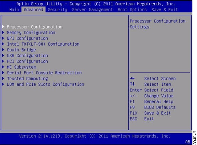Open the Security tab
Image resolution: width=197 pixels, height=145 pixels.
pos(58,10)
